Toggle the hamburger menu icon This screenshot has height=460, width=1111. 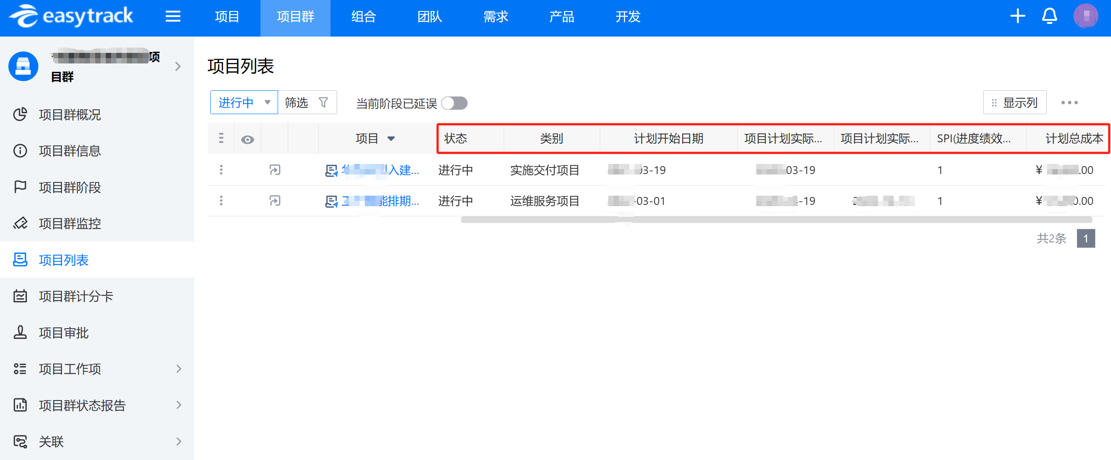tap(173, 17)
